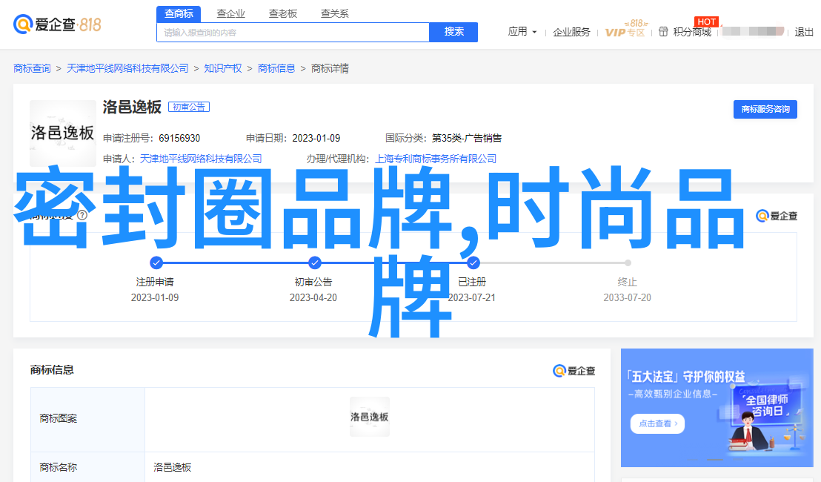Click the 注册申请 timeline checkmark

(156, 263)
